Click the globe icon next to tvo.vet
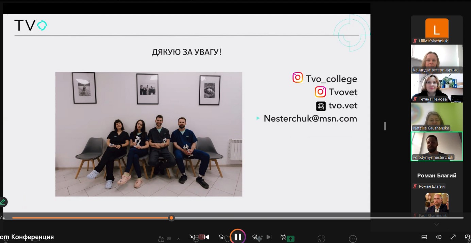This screenshot has height=243, width=471. tap(321, 106)
